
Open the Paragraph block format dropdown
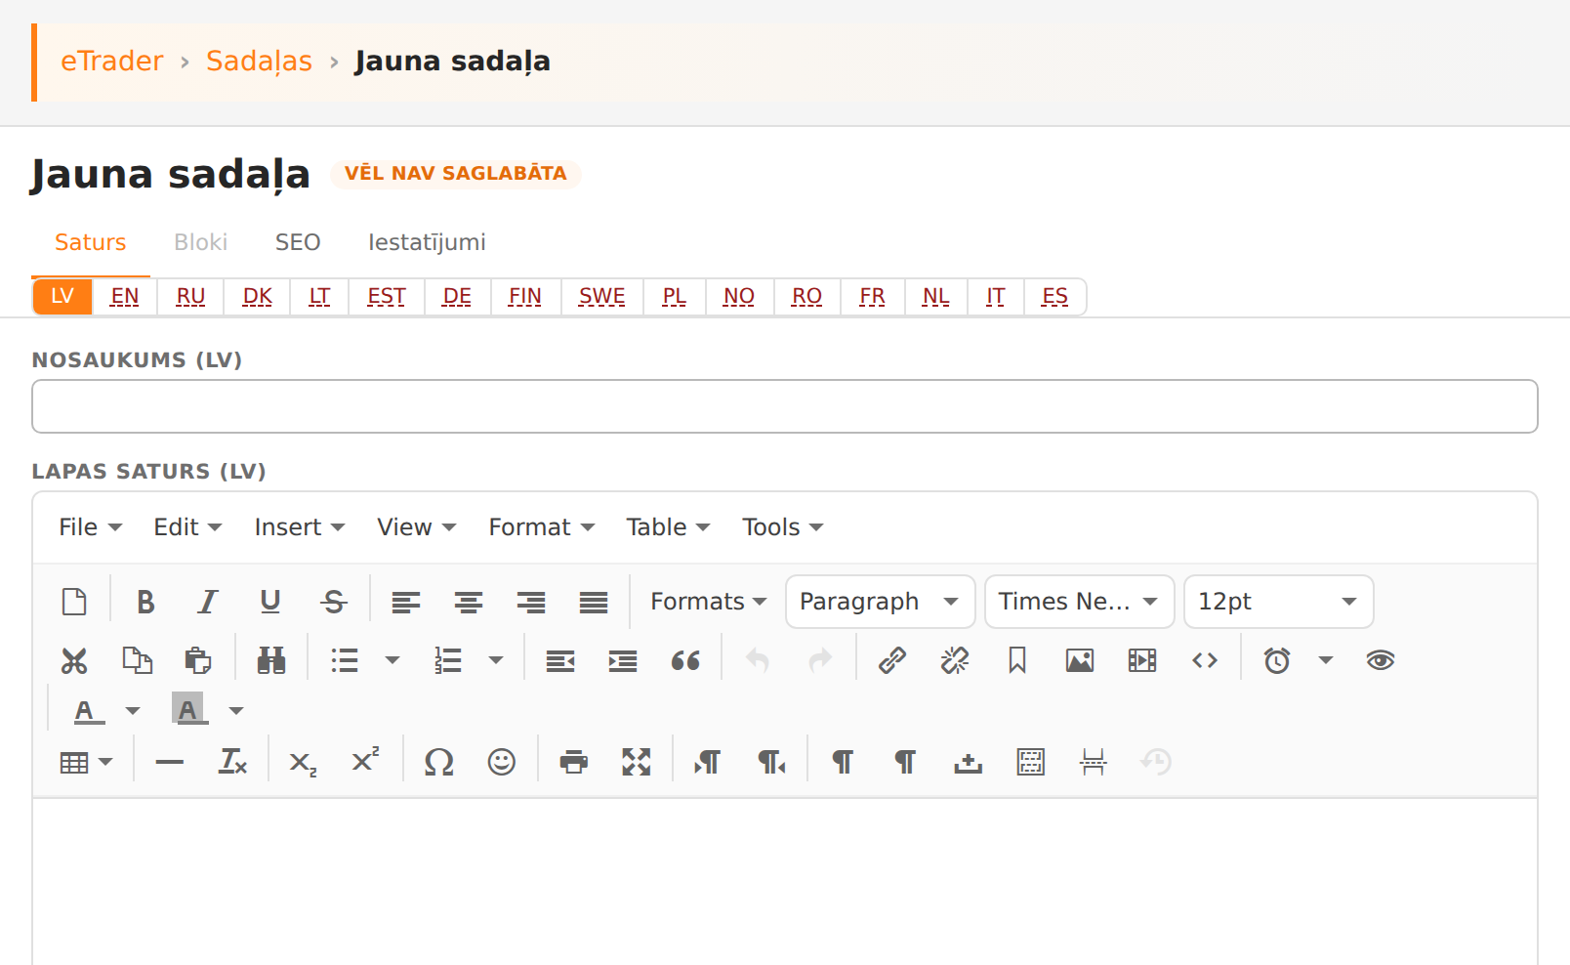click(881, 602)
